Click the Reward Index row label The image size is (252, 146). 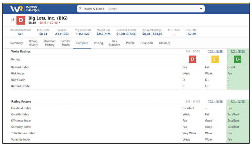point(20,67)
